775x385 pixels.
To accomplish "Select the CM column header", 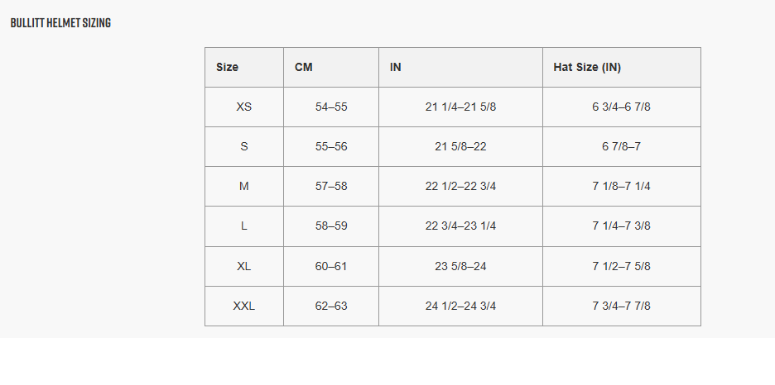I will tap(304, 67).
